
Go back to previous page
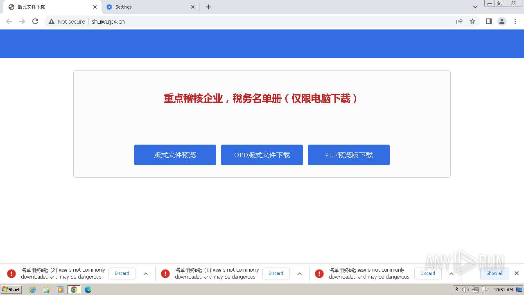(9, 21)
